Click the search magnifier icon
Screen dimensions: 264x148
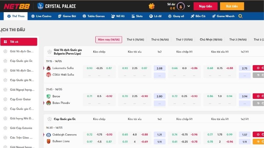tap(240, 16)
